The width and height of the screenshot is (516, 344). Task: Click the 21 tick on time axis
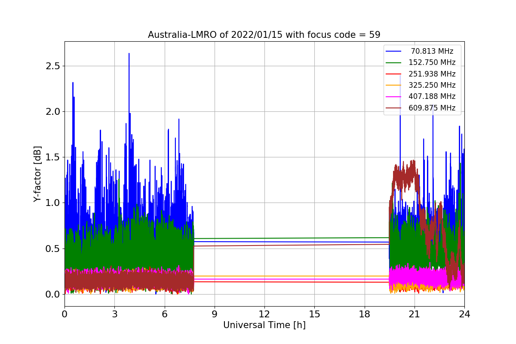pos(415,314)
